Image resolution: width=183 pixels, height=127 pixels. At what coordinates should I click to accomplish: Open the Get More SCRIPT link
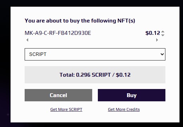[66, 109]
